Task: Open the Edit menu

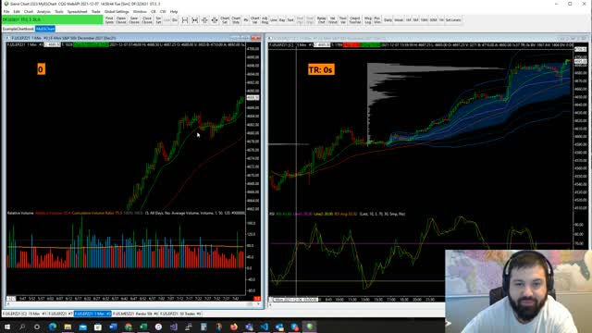Action: [x=17, y=12]
